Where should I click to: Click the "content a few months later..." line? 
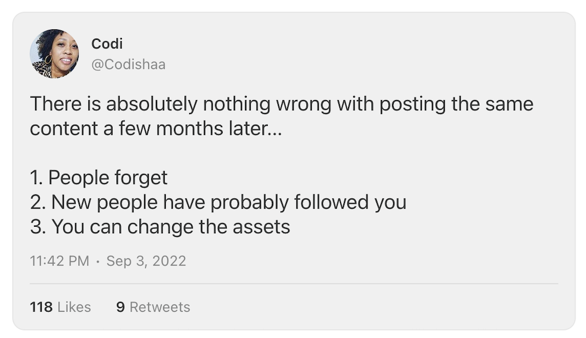point(156,128)
